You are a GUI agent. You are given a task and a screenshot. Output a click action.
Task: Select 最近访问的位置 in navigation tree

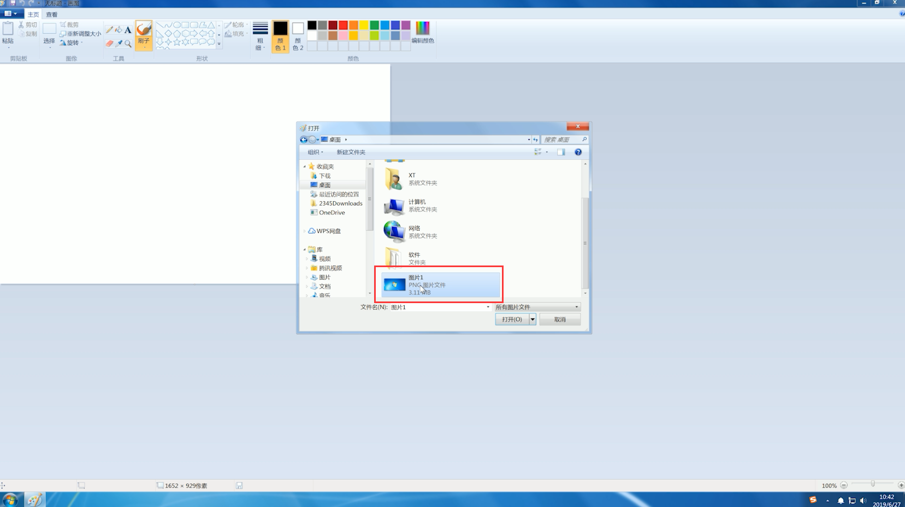334,194
